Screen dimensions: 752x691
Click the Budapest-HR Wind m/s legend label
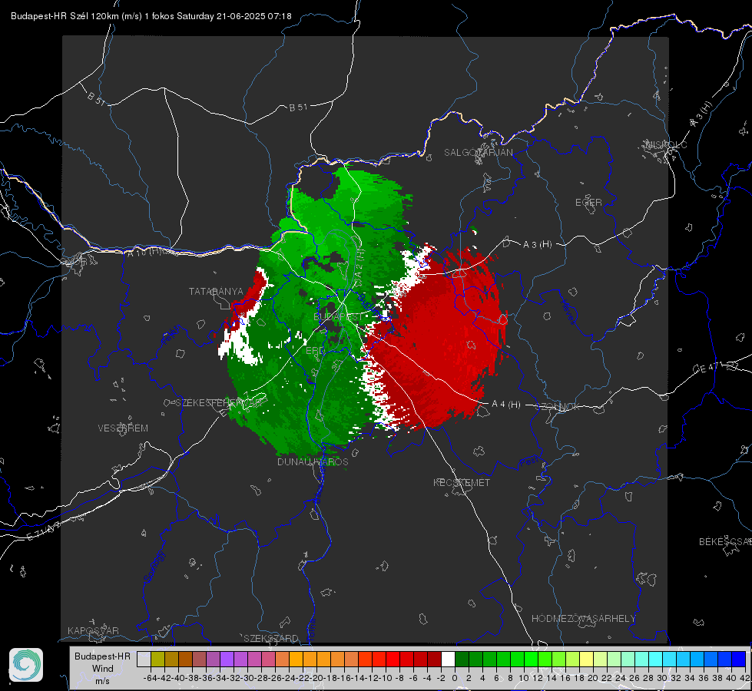[x=103, y=669]
